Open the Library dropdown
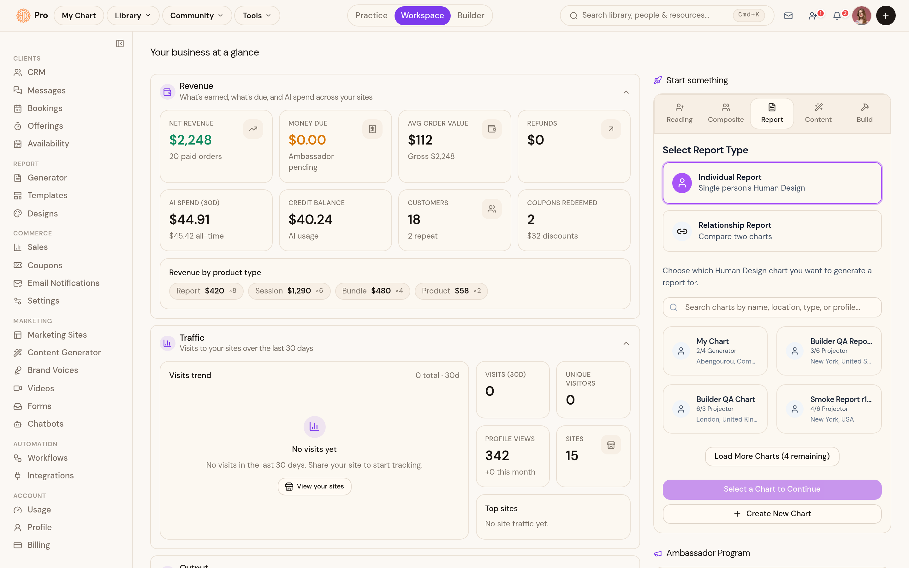 point(133,15)
